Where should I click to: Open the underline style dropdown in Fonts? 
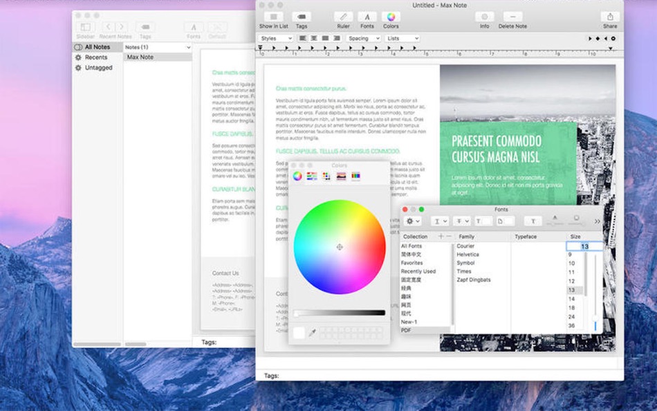(x=440, y=221)
